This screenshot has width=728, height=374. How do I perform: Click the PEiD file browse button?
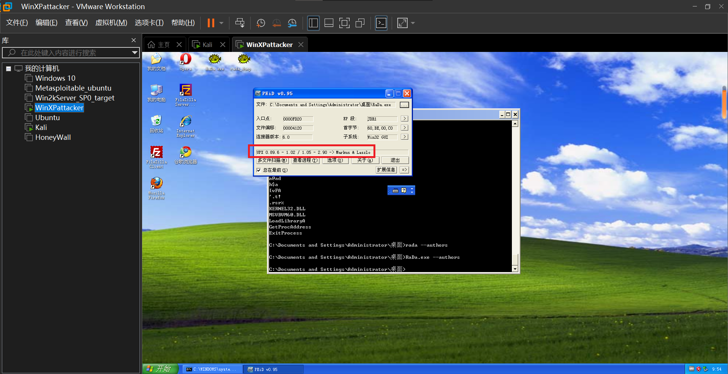(x=404, y=105)
